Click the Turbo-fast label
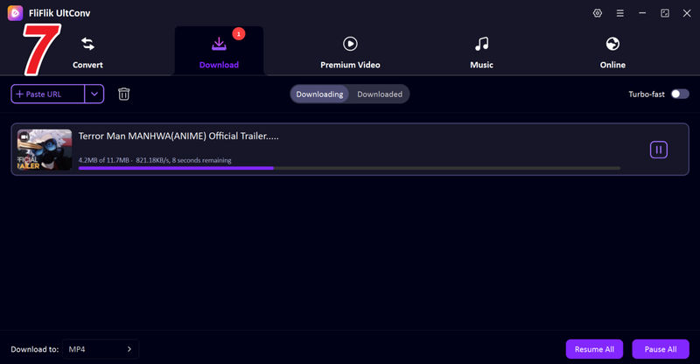700x364 pixels. pos(647,94)
